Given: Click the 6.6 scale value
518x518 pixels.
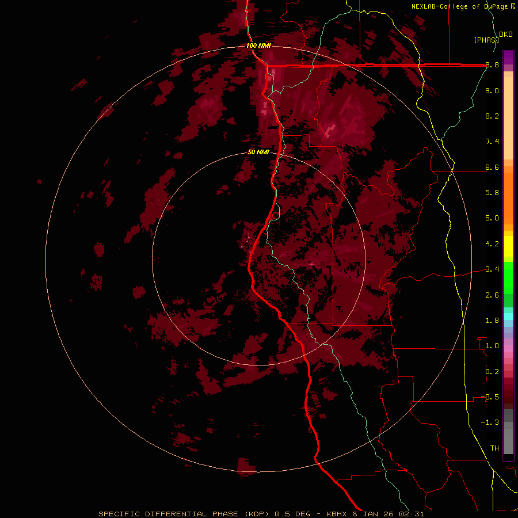Looking at the screenshot, I should click(492, 167).
